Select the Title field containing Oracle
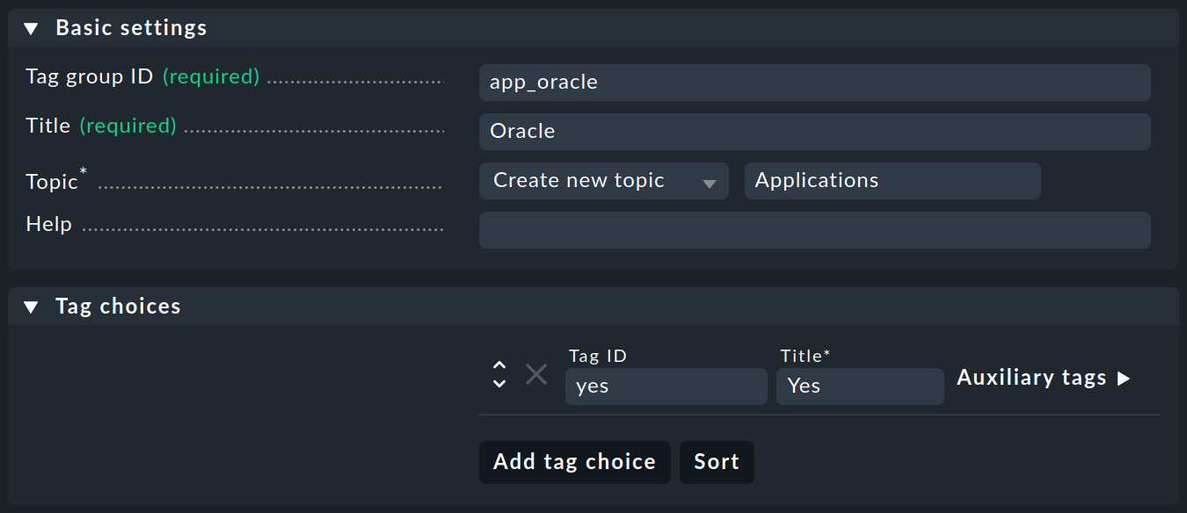The width and height of the screenshot is (1187, 513). pyautogui.click(x=815, y=131)
